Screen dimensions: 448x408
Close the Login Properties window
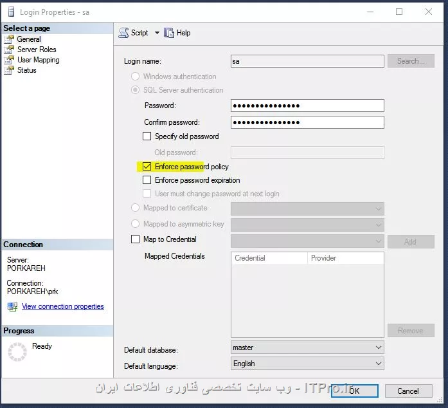429,12
